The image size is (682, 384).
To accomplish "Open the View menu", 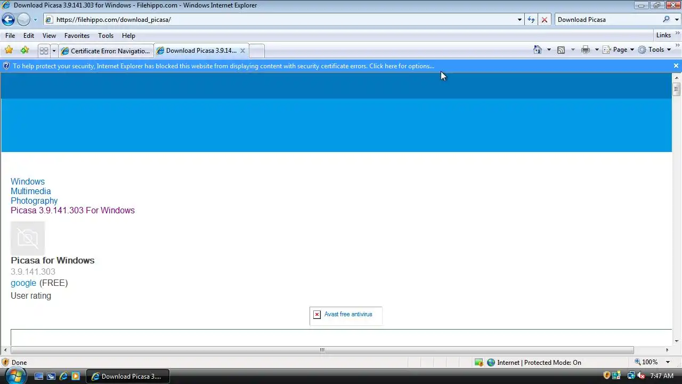I will (49, 36).
